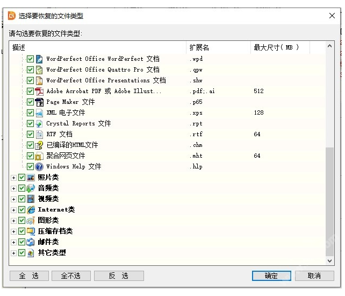Confirm with the 确定 button
345x296 pixels.
pos(271,276)
